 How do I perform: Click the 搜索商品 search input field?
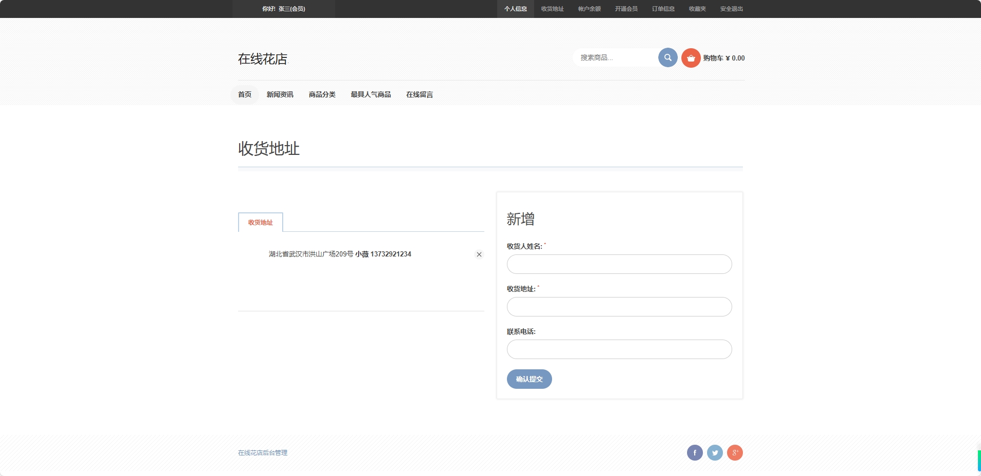click(616, 57)
